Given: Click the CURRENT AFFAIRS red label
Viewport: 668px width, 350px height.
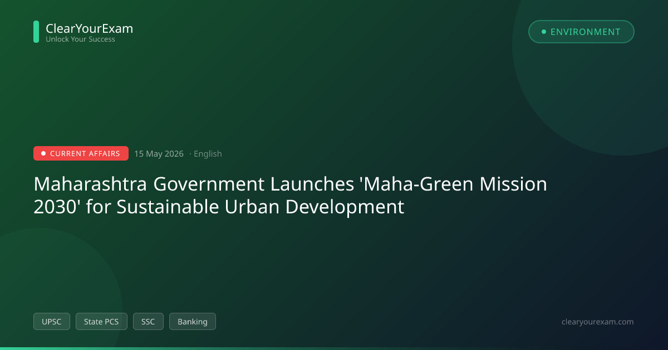Looking at the screenshot, I should (81, 153).
